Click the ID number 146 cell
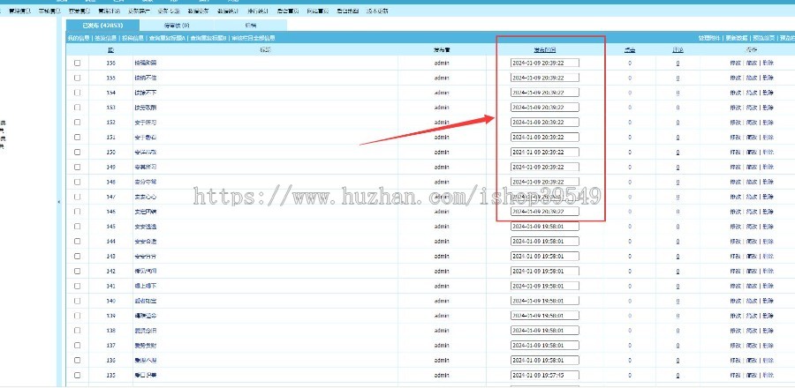The height and width of the screenshot is (388, 795). click(110, 212)
